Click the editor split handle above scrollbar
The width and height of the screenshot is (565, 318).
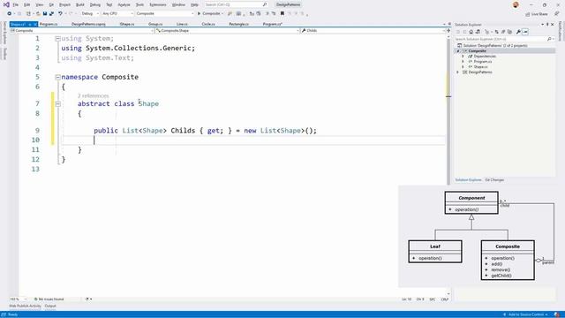click(448, 31)
